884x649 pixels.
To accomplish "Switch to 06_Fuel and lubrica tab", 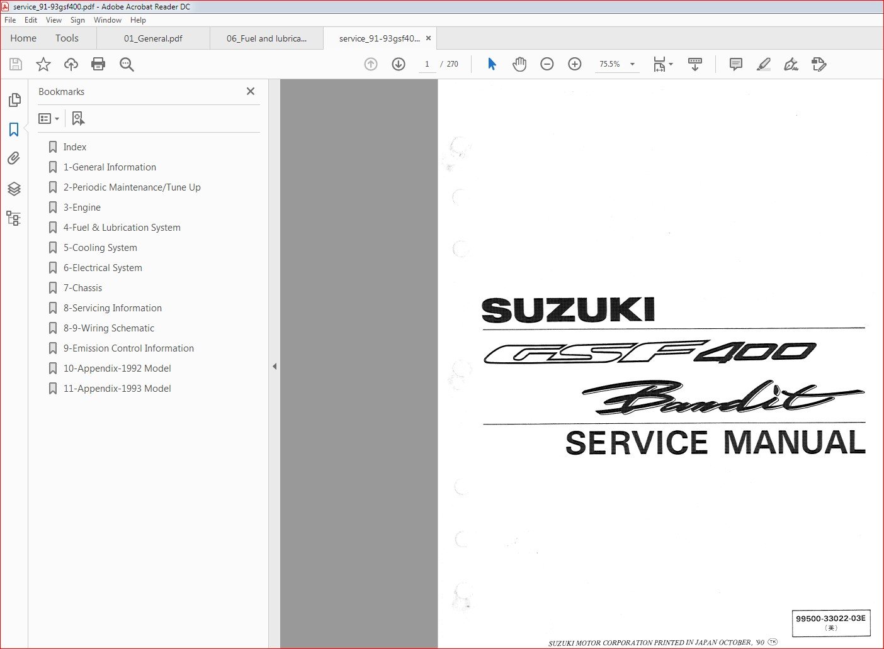I will [267, 38].
